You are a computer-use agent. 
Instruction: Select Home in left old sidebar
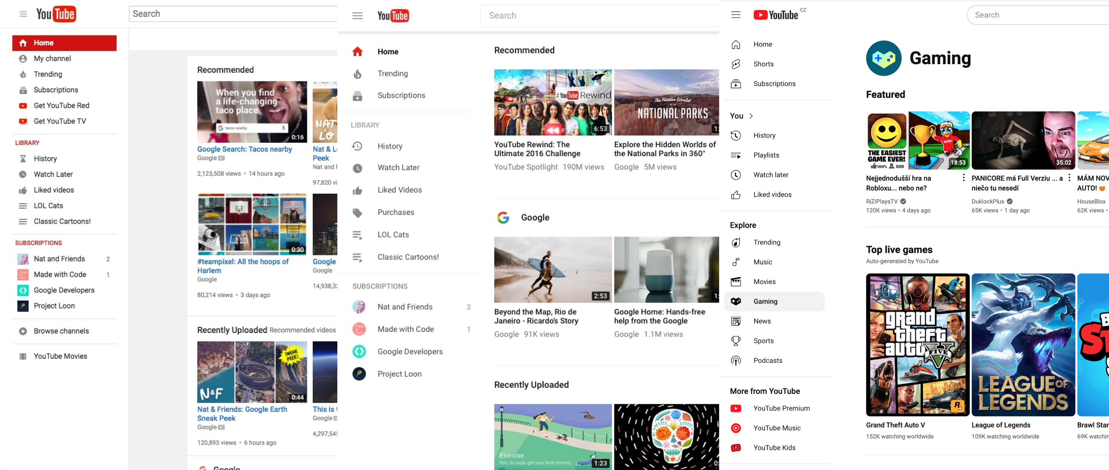coord(64,43)
